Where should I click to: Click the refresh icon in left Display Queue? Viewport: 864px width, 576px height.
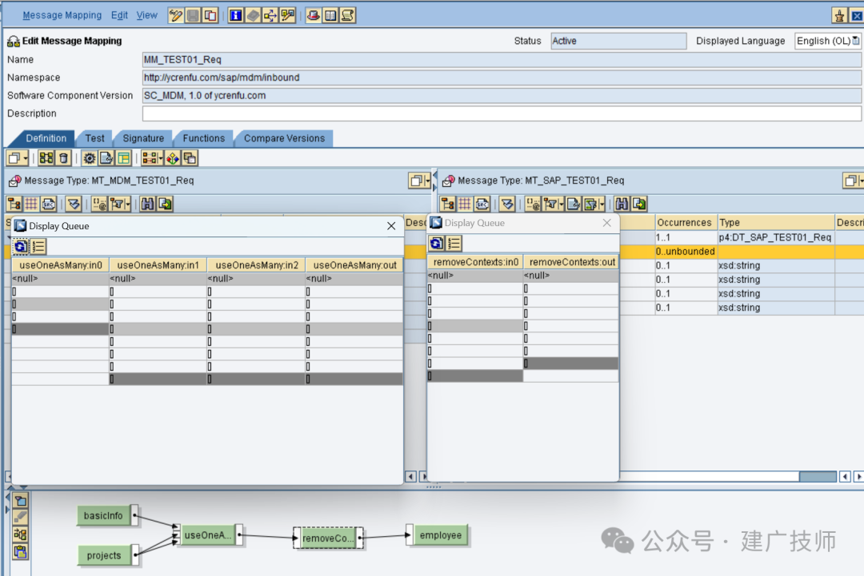click(x=21, y=246)
